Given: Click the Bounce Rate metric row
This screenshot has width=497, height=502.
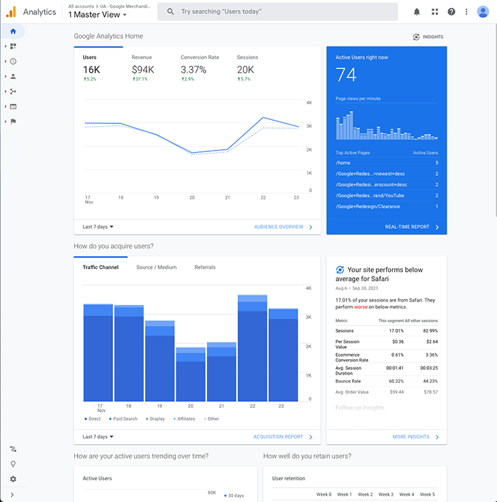Looking at the screenshot, I should click(387, 381).
